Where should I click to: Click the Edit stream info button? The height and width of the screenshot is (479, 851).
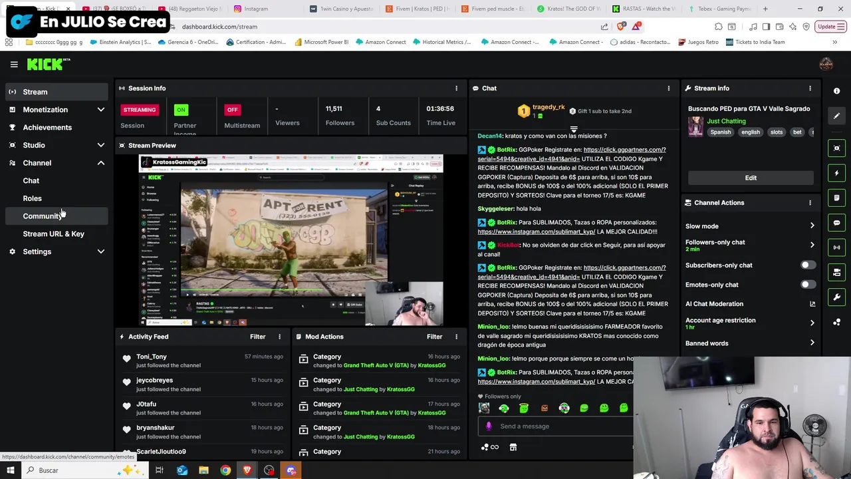[751, 178]
